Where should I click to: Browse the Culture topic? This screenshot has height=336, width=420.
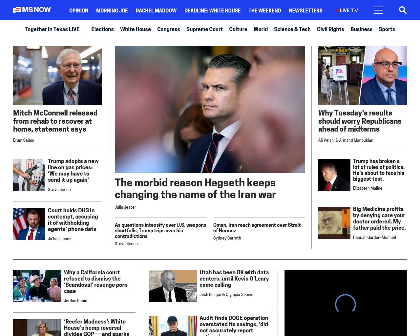click(238, 29)
